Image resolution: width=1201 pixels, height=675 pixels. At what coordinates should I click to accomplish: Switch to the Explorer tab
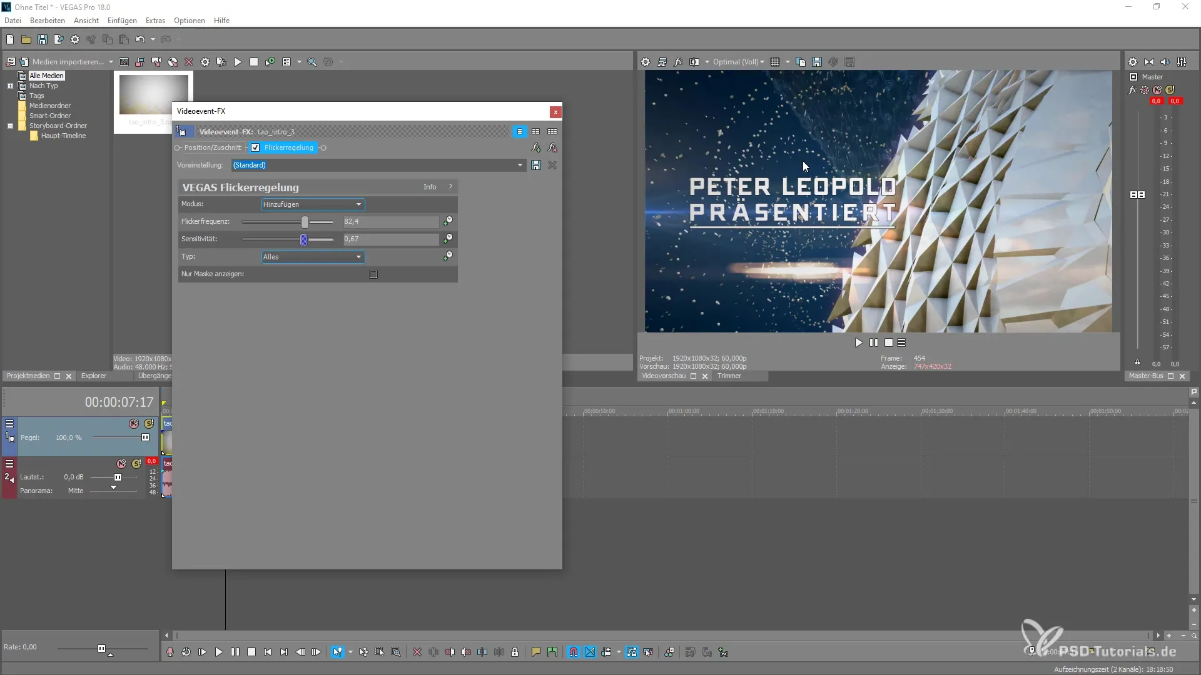94,376
